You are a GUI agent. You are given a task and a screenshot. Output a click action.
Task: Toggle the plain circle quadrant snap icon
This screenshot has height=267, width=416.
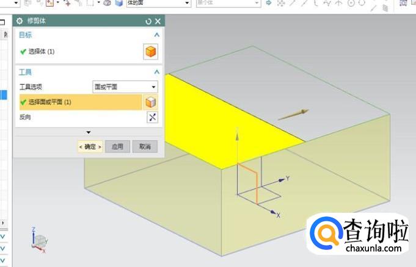pyautogui.click(x=362, y=2)
